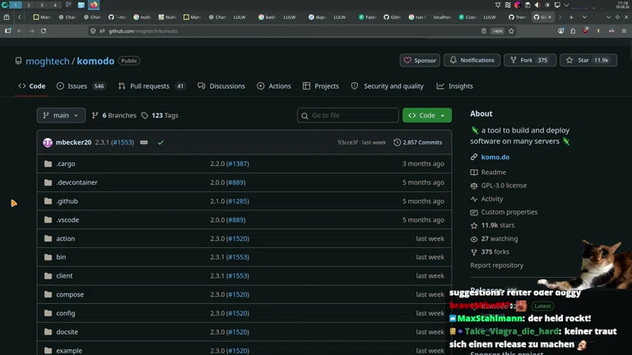The height and width of the screenshot is (355, 632).
Task: Open the bin folder
Action: (x=61, y=257)
